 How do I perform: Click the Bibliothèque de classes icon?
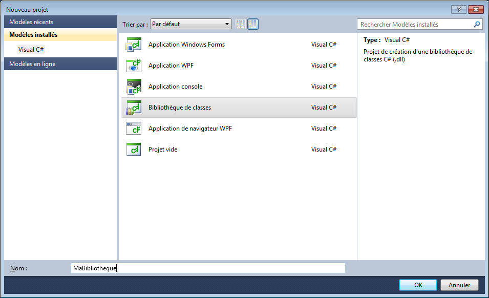pyautogui.click(x=134, y=108)
